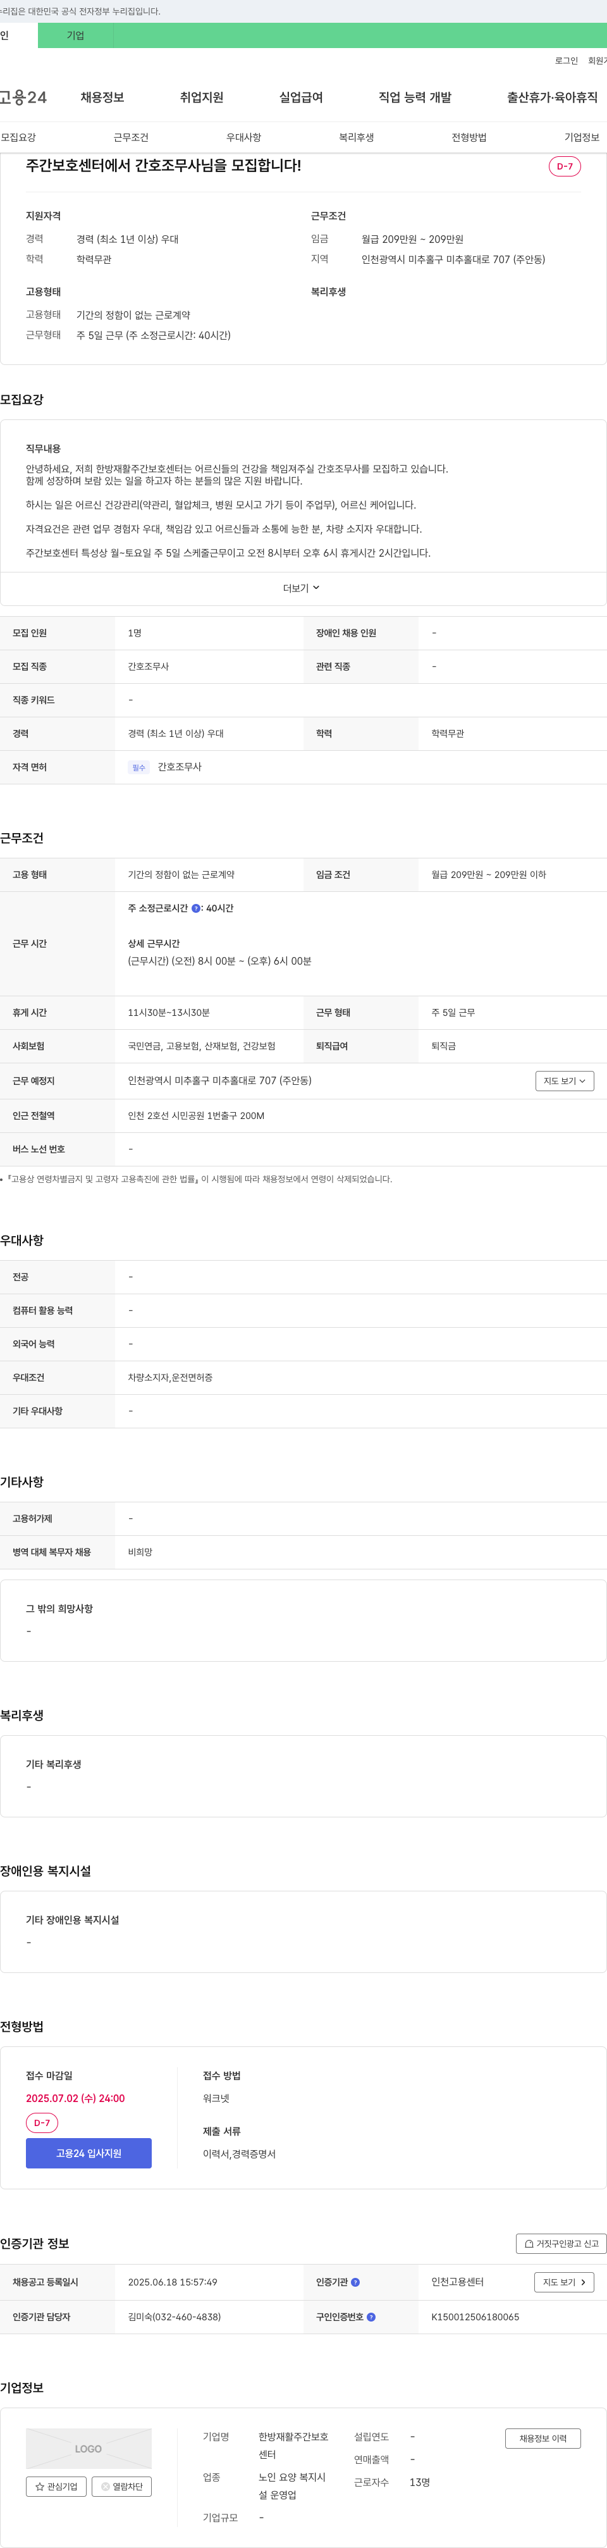The width and height of the screenshot is (607, 2548).
Task: Click the 로그인 link
Action: [x=565, y=61]
